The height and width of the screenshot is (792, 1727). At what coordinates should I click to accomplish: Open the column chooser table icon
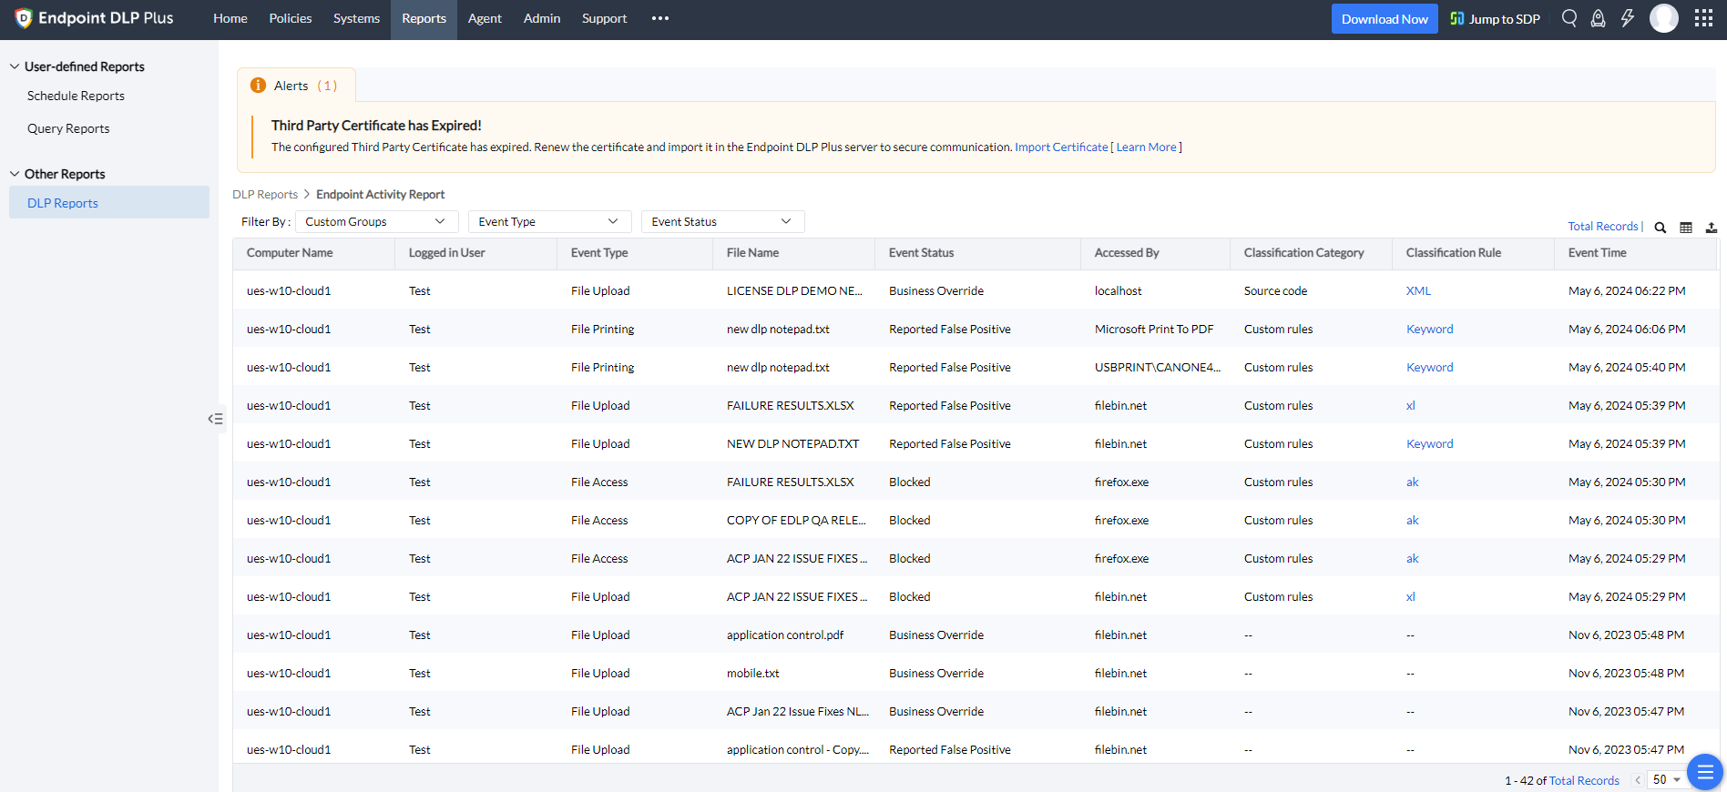click(1686, 228)
